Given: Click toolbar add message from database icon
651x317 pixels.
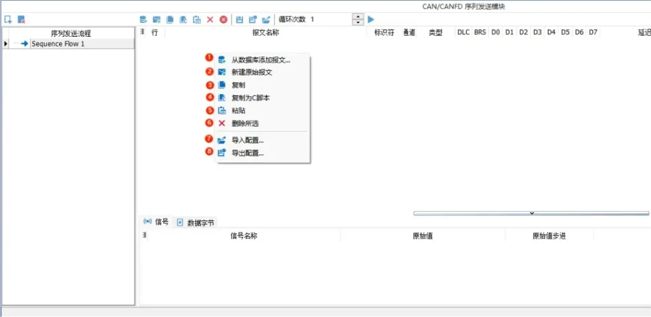Looking at the screenshot, I should (x=143, y=20).
